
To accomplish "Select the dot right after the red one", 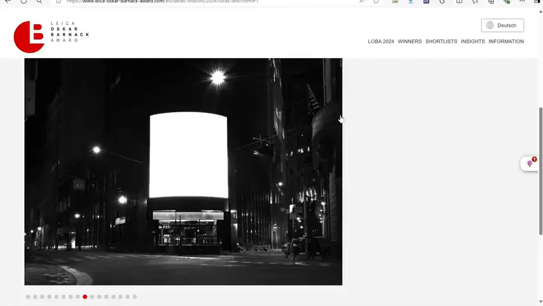I will 92,296.
